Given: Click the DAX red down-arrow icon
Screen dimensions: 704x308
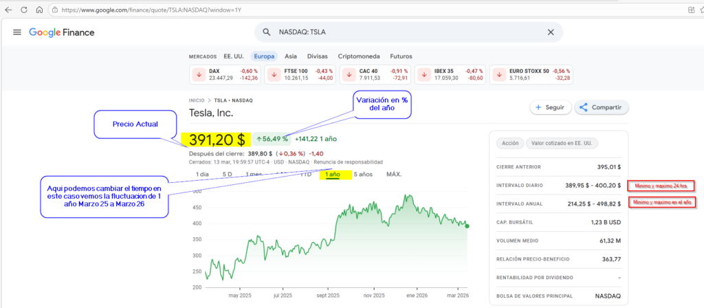Looking at the screenshot, I should [x=198, y=74].
